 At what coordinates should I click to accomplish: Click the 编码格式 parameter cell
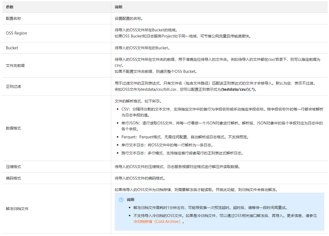pyautogui.click(x=57, y=178)
